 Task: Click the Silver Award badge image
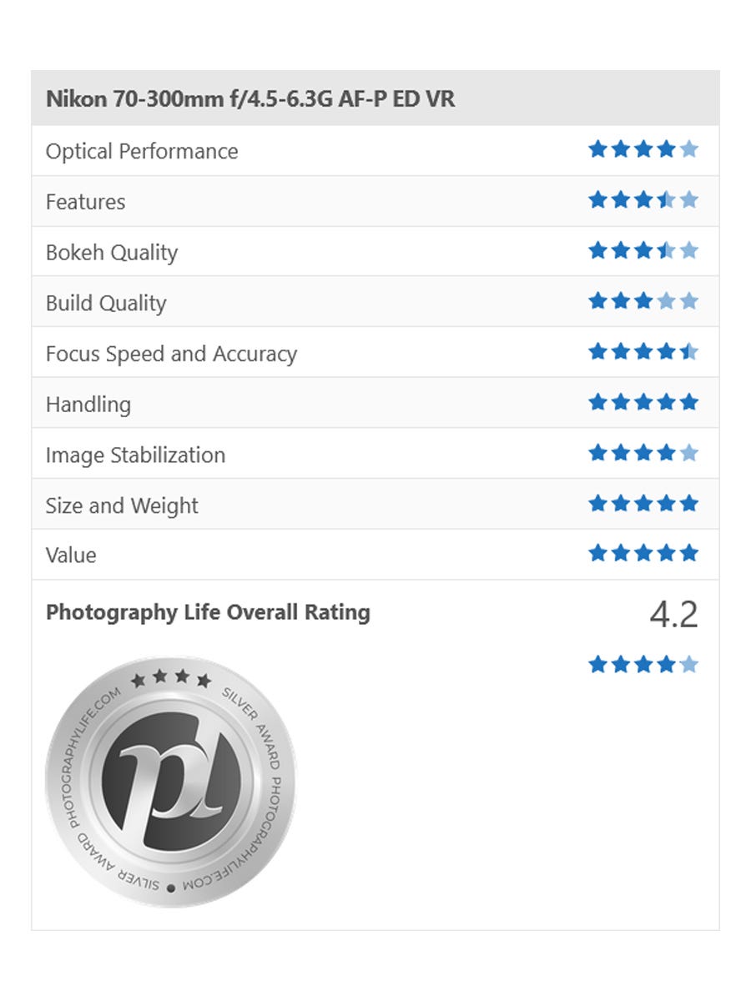[x=170, y=782]
